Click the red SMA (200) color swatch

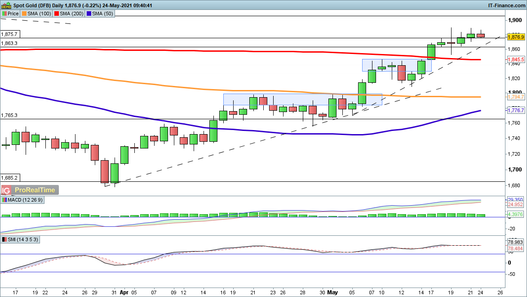click(x=57, y=13)
